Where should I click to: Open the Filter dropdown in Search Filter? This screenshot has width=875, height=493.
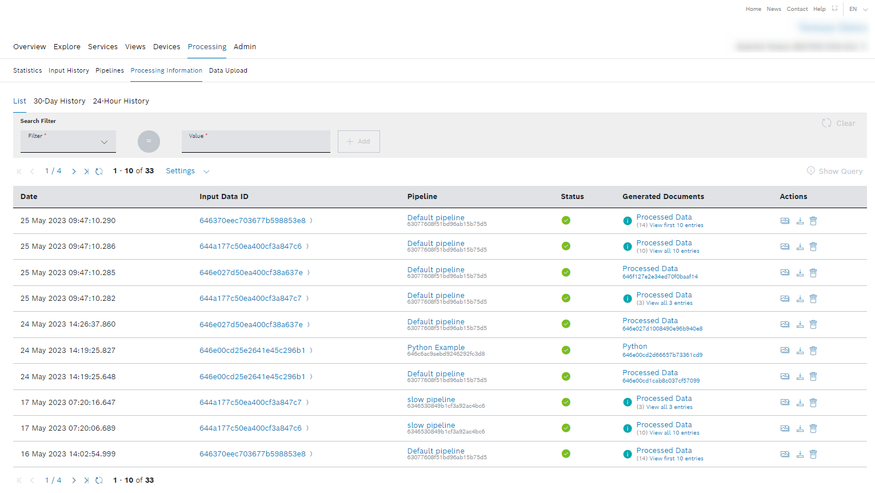pos(68,141)
